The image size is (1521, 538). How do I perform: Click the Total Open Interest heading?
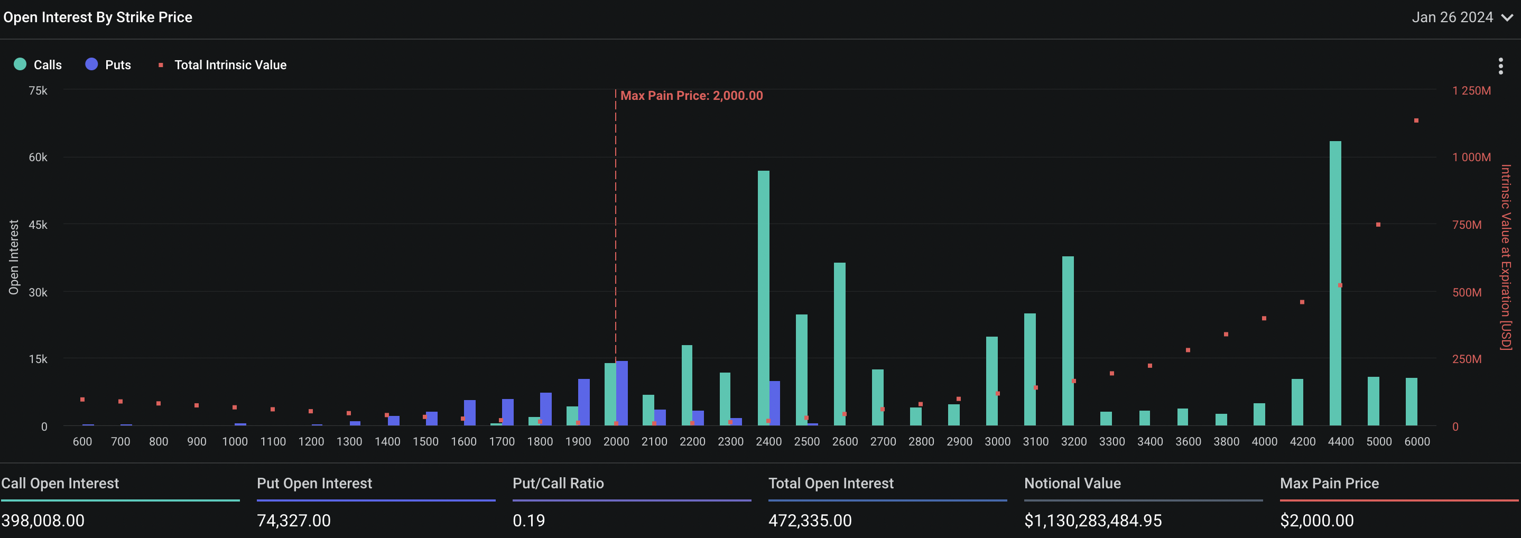831,483
